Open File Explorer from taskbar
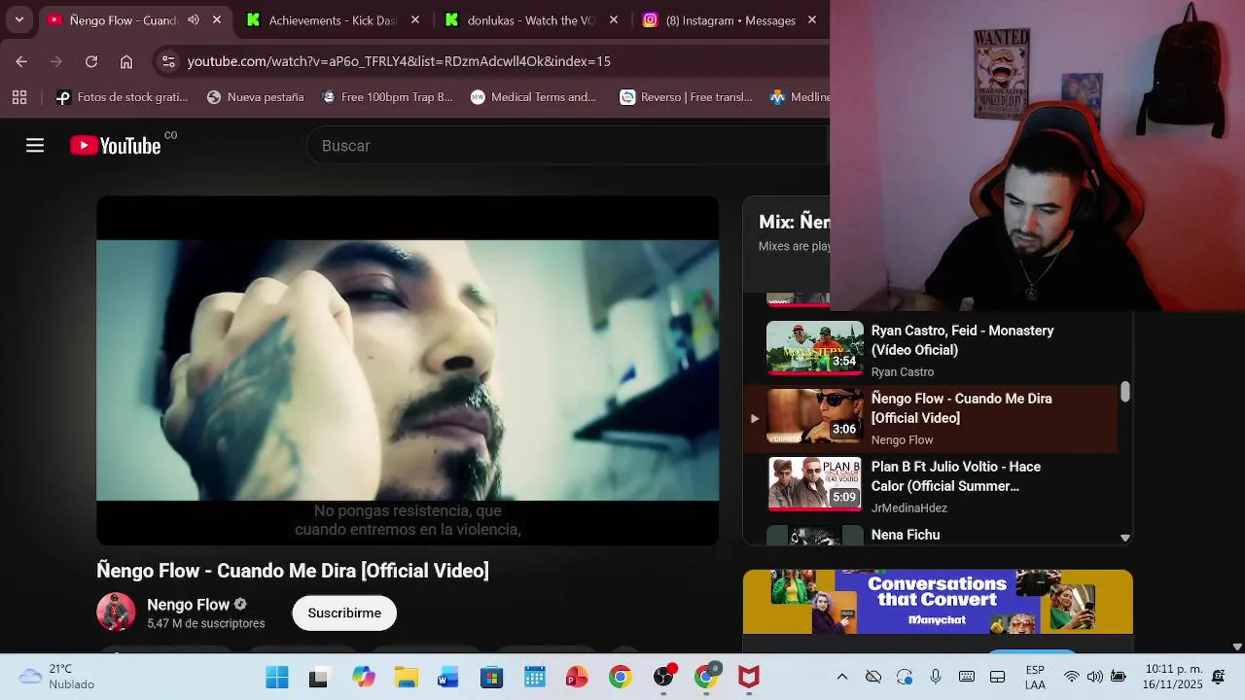This screenshot has height=700, width=1245. [407, 678]
